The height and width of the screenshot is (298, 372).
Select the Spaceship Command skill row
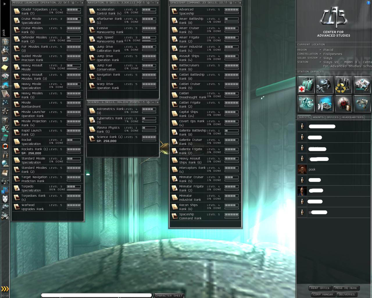coord(205,216)
